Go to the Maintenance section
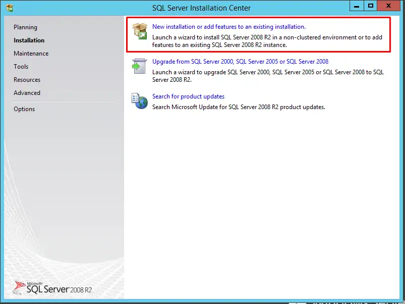 click(31, 54)
